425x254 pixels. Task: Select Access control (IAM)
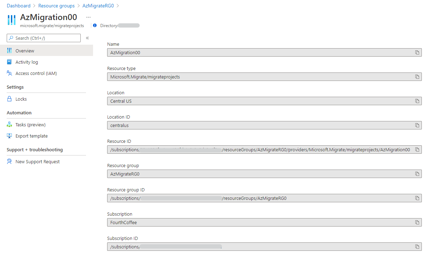[x=36, y=74]
